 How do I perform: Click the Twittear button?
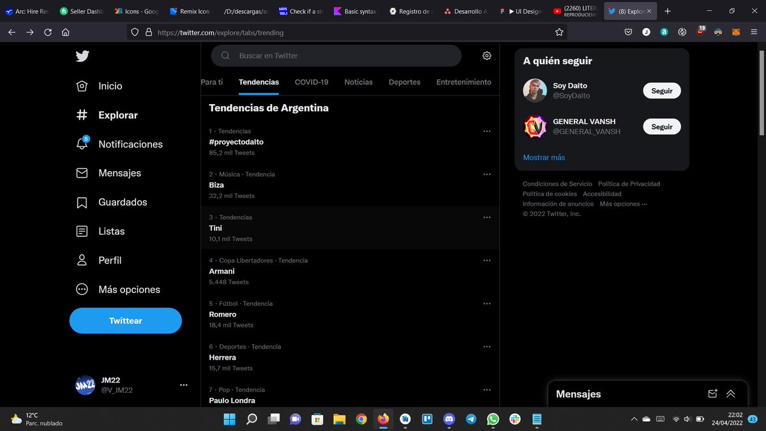(126, 321)
